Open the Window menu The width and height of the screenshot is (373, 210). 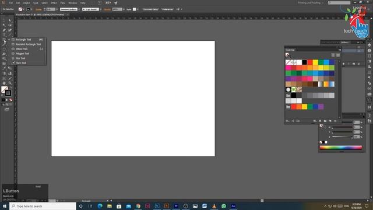click(x=73, y=3)
